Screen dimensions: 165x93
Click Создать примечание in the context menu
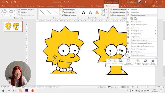(142, 55)
